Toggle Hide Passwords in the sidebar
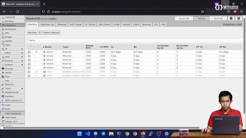 click(x=12, y=113)
